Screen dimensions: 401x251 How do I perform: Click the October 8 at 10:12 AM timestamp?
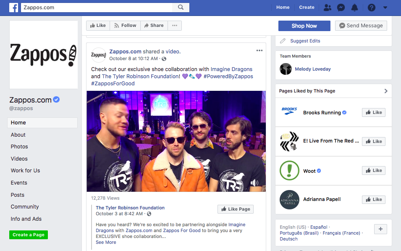(x=134, y=59)
